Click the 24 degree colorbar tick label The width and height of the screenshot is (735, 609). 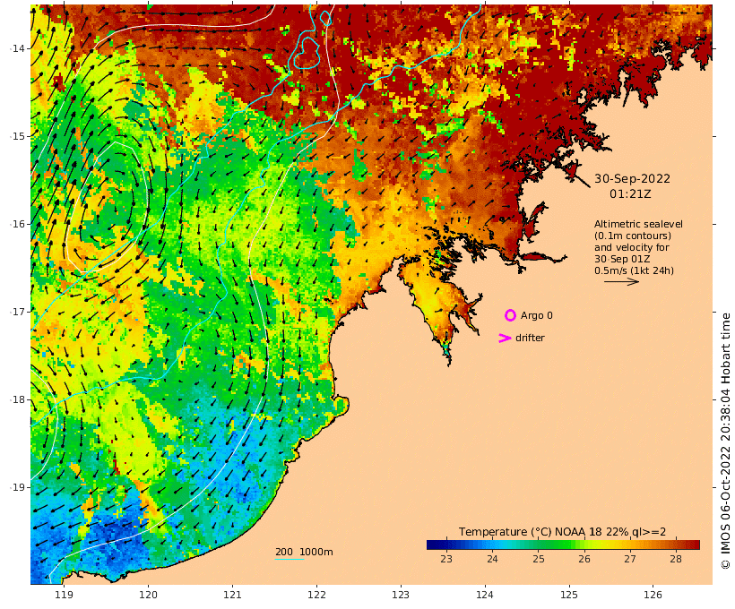(492, 559)
